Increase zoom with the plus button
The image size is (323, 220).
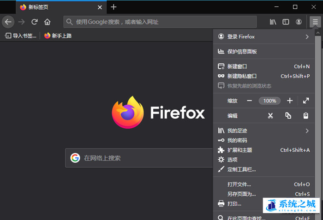point(290,101)
